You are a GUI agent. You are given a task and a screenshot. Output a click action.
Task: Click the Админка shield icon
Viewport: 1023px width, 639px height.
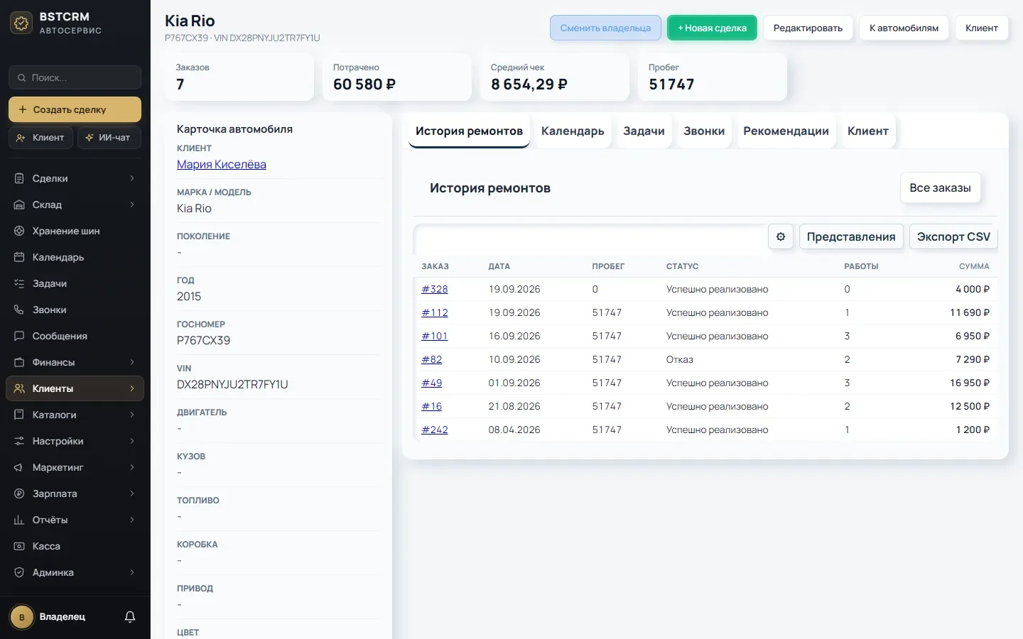(19, 572)
